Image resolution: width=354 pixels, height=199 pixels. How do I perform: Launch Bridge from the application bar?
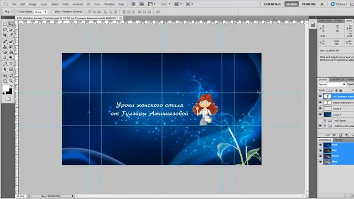pos(133,4)
